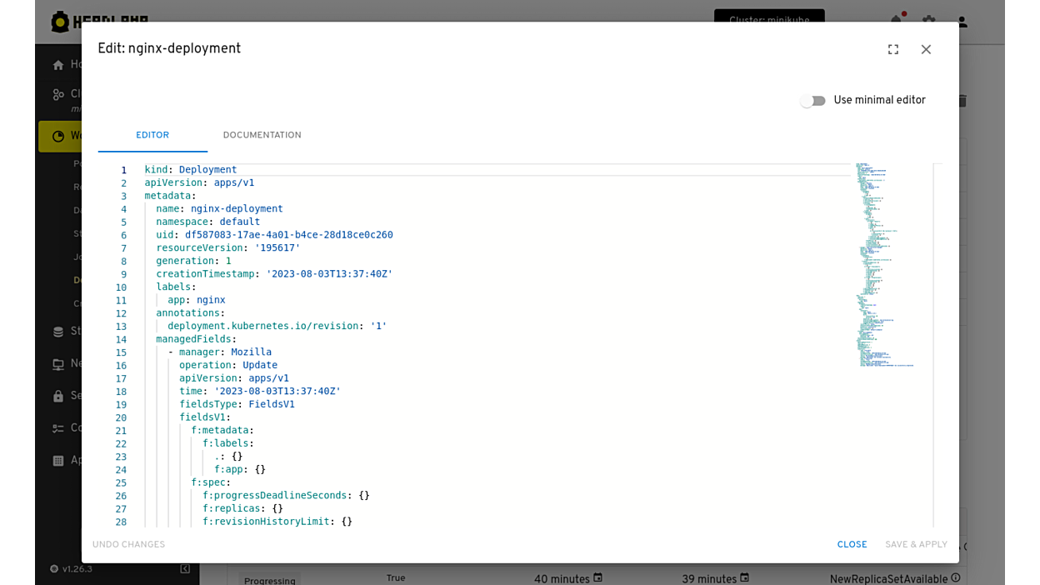Screen dimensions: 1040x585
Task: Click the user account icon
Action: [x=962, y=21]
